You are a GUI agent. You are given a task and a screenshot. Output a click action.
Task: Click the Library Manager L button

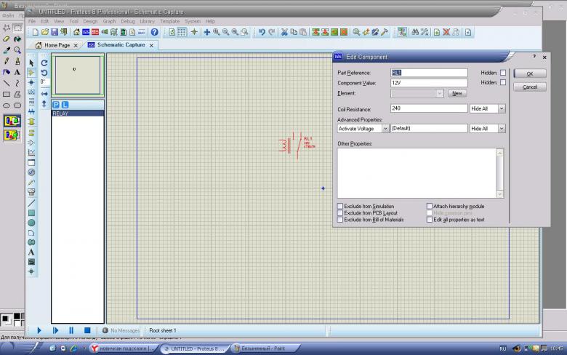(x=65, y=105)
